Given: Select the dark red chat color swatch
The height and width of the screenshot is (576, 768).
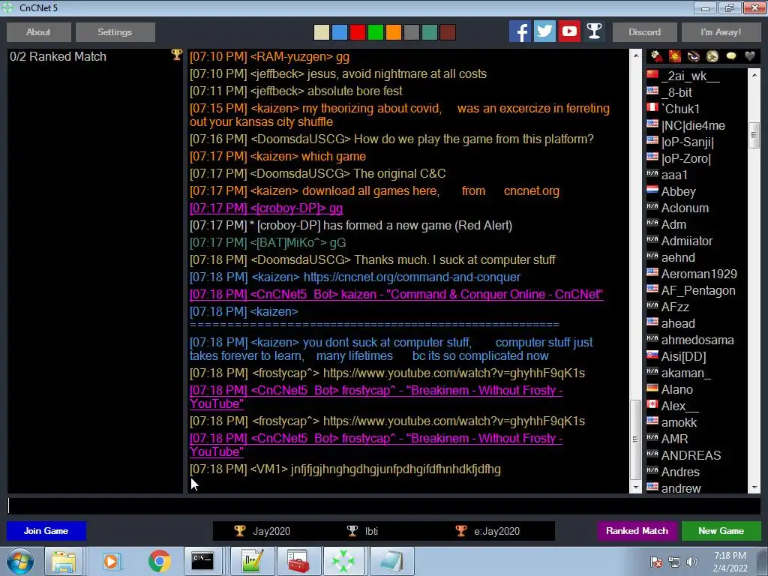Looking at the screenshot, I should [448, 32].
